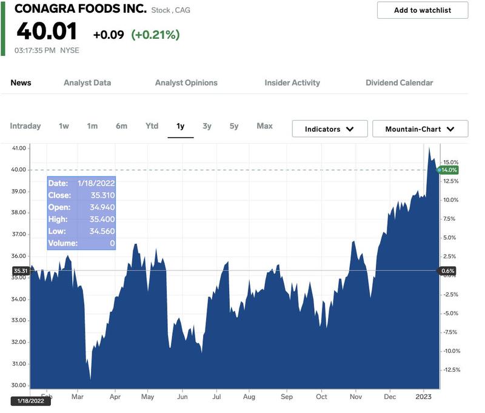The width and height of the screenshot is (485, 413).
Task: Click the (+0.21%) percent change
Action: point(155,35)
